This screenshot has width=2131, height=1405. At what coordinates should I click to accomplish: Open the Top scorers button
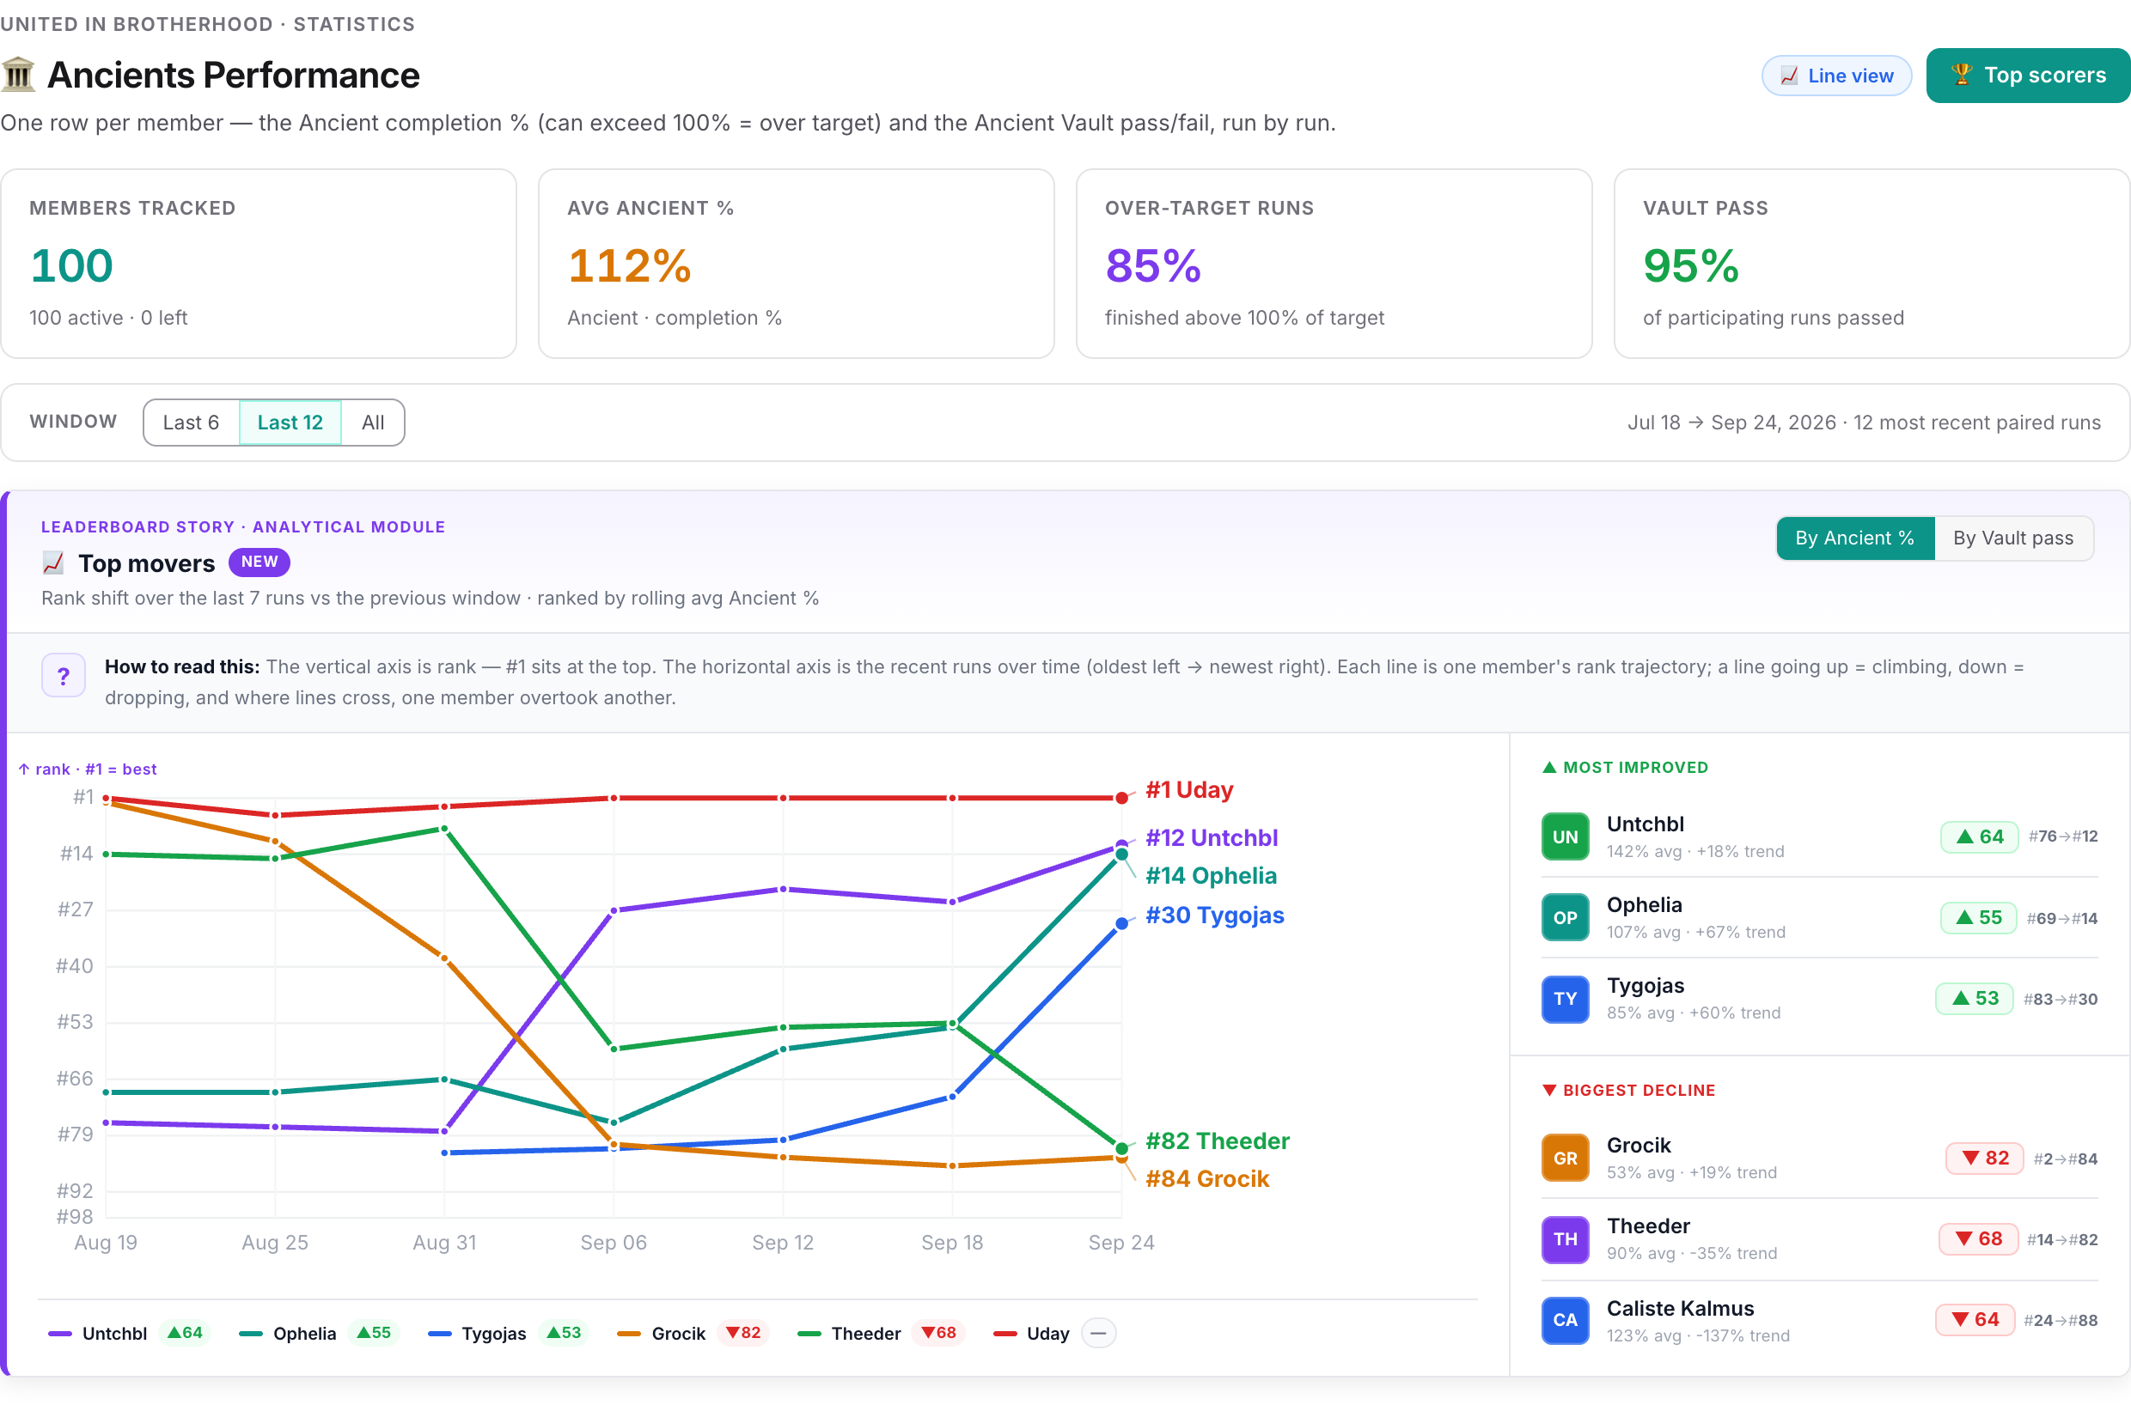(x=2028, y=76)
